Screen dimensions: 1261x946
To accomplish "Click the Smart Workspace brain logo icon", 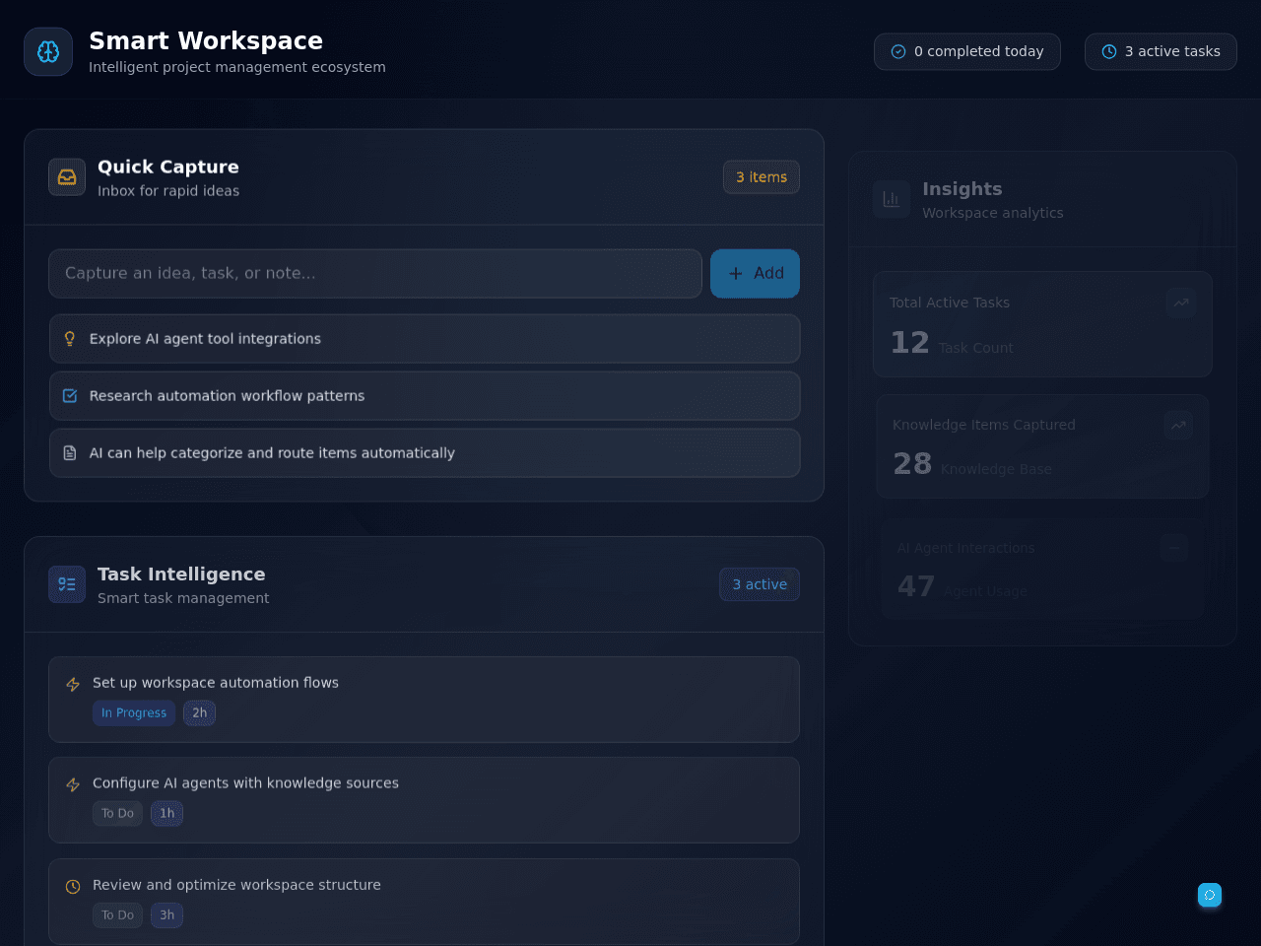I will coord(48,52).
